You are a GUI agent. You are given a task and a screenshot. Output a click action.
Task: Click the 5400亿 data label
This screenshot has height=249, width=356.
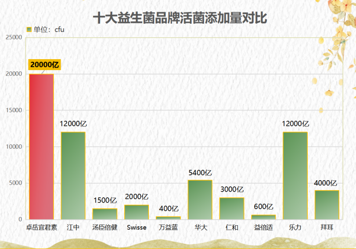click(x=200, y=173)
